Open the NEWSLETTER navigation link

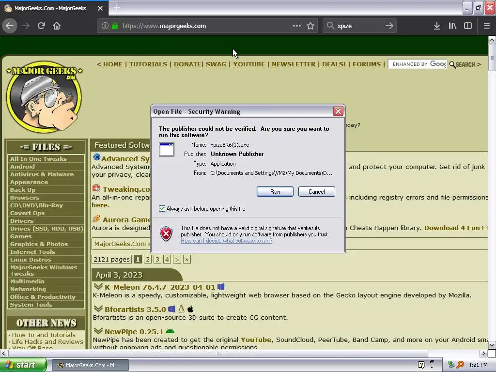[294, 64]
